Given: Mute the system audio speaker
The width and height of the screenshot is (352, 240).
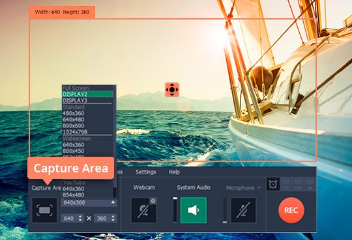Looking at the screenshot, I should [x=194, y=210].
